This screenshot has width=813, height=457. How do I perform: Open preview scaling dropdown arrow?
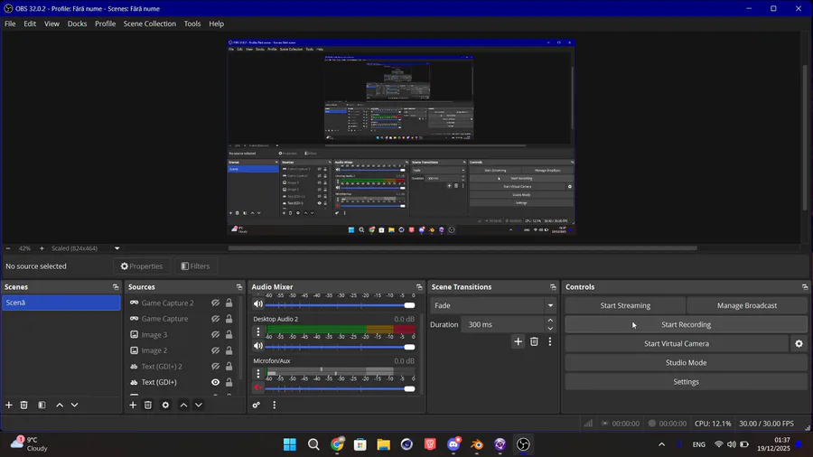coord(117,248)
